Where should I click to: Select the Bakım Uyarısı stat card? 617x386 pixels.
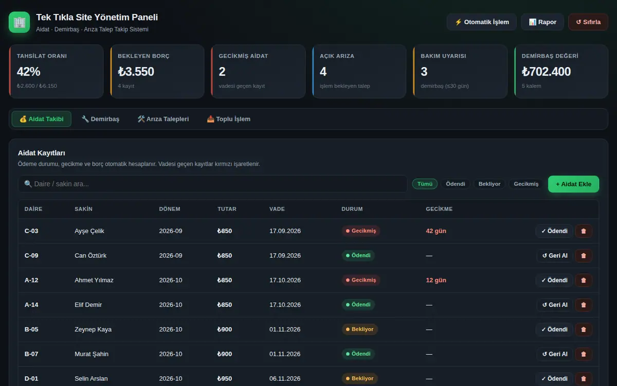[460, 72]
